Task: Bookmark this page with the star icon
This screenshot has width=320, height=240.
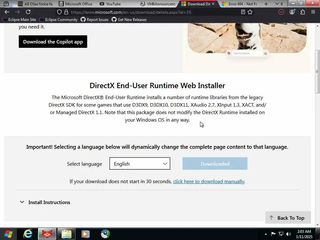Action: tap(250, 12)
